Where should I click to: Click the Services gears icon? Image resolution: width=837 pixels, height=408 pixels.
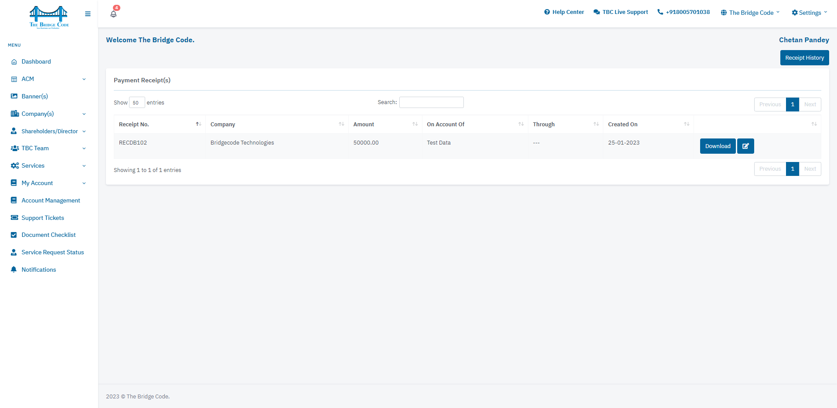click(x=14, y=166)
